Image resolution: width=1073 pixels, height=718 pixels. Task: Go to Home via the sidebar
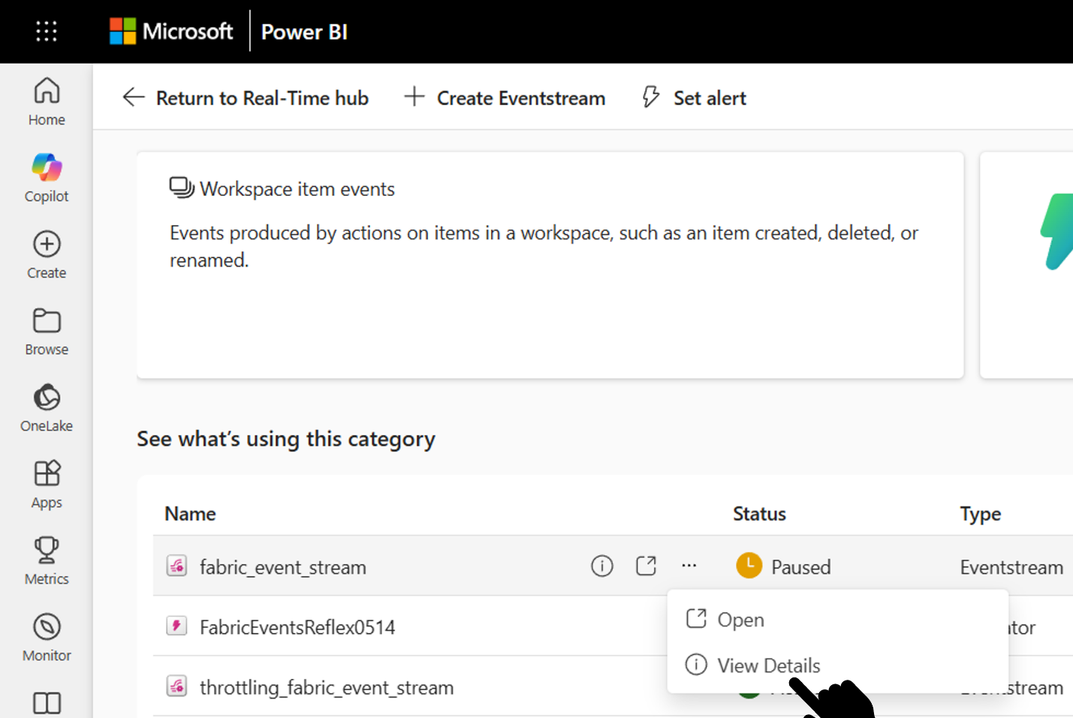[x=46, y=101]
